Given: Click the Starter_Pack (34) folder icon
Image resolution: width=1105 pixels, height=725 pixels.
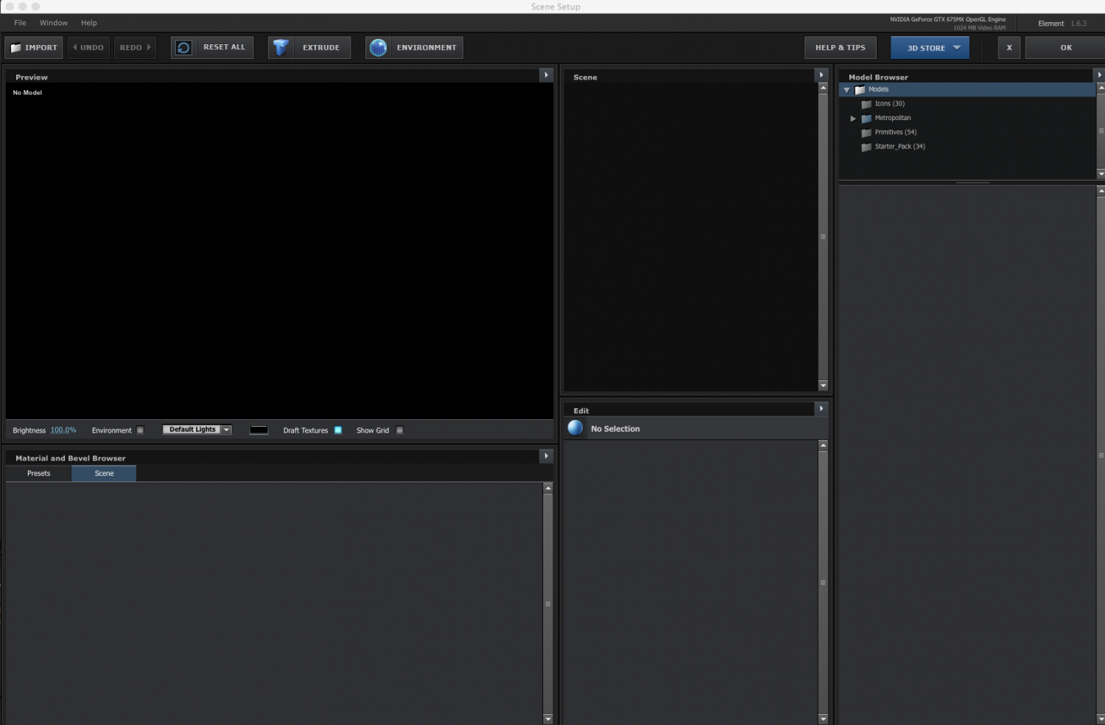Looking at the screenshot, I should coord(866,147).
